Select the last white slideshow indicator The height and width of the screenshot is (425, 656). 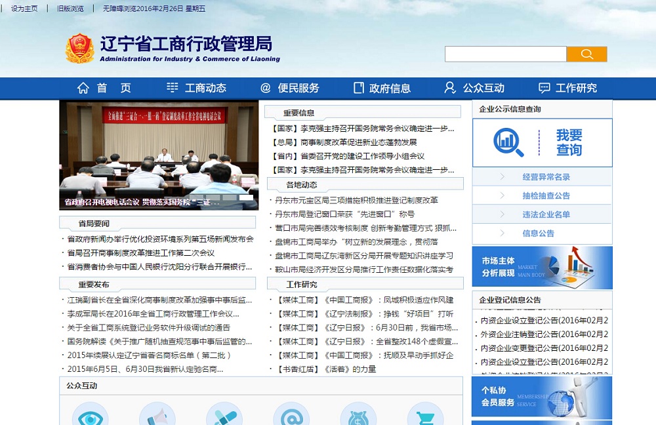tap(246, 197)
